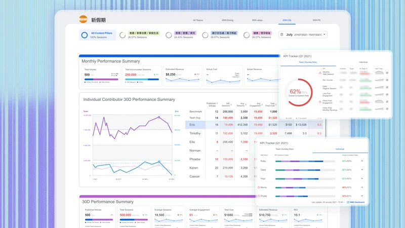Select the Ella contributor row
Viewport: 405px width, 228px height.
(x=221, y=142)
